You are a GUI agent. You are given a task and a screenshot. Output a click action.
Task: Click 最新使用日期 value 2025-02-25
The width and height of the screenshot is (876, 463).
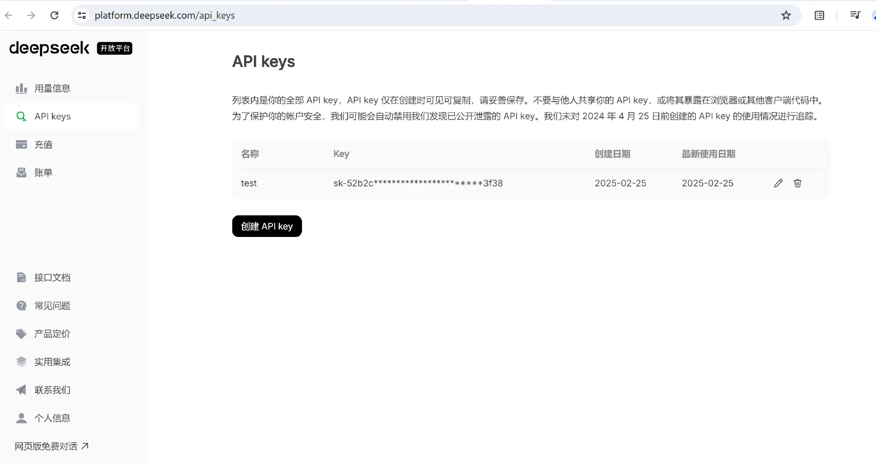tap(708, 183)
